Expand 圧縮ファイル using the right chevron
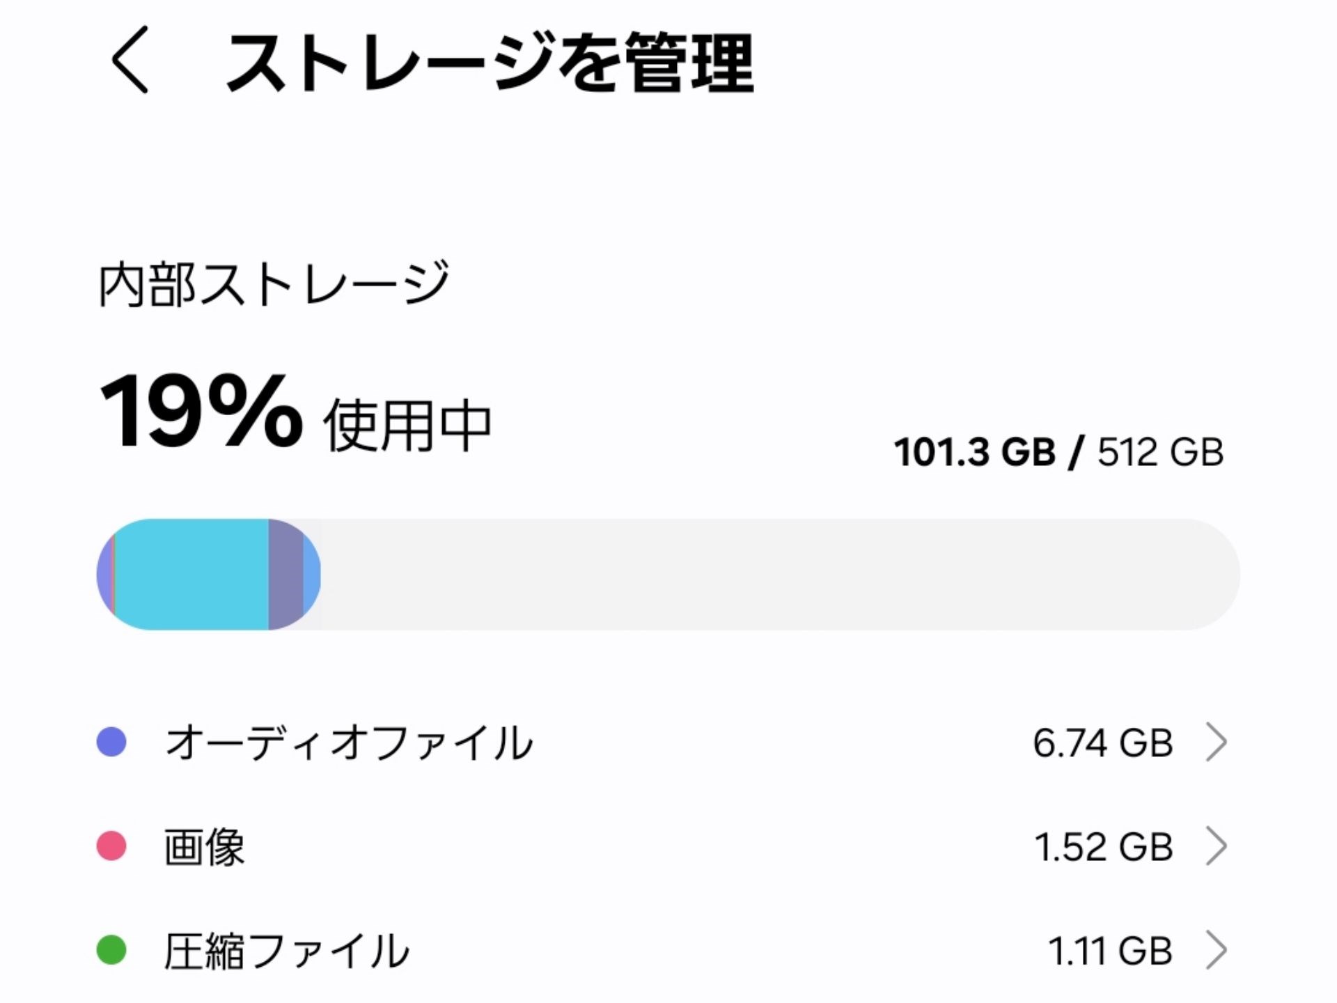Viewport: 1337px width, 1003px height. pos(1219,949)
